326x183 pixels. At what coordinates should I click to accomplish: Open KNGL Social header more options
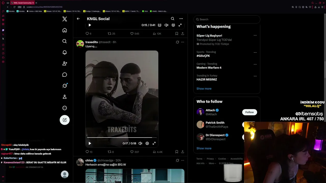pyautogui.click(x=181, y=19)
